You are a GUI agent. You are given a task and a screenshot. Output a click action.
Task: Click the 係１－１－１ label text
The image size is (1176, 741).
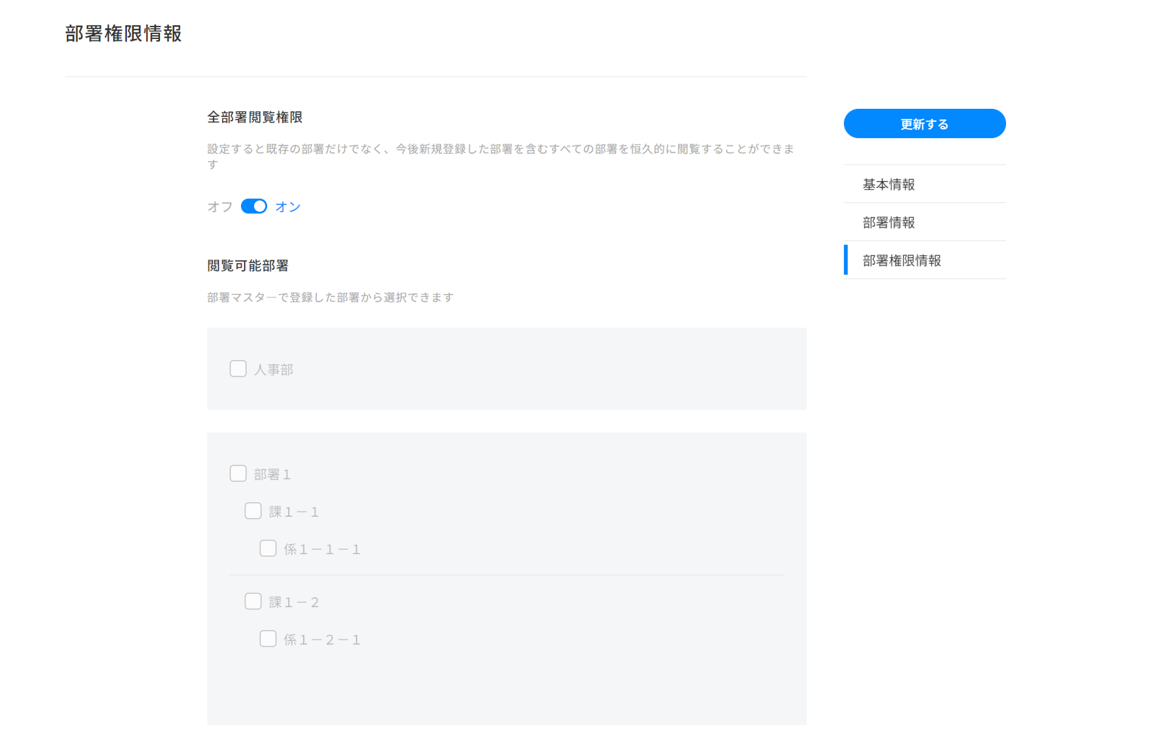pyautogui.click(x=322, y=549)
